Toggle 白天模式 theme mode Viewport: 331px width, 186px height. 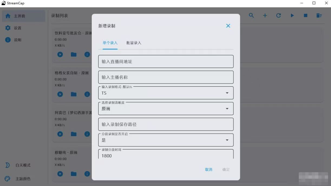coord(23,165)
